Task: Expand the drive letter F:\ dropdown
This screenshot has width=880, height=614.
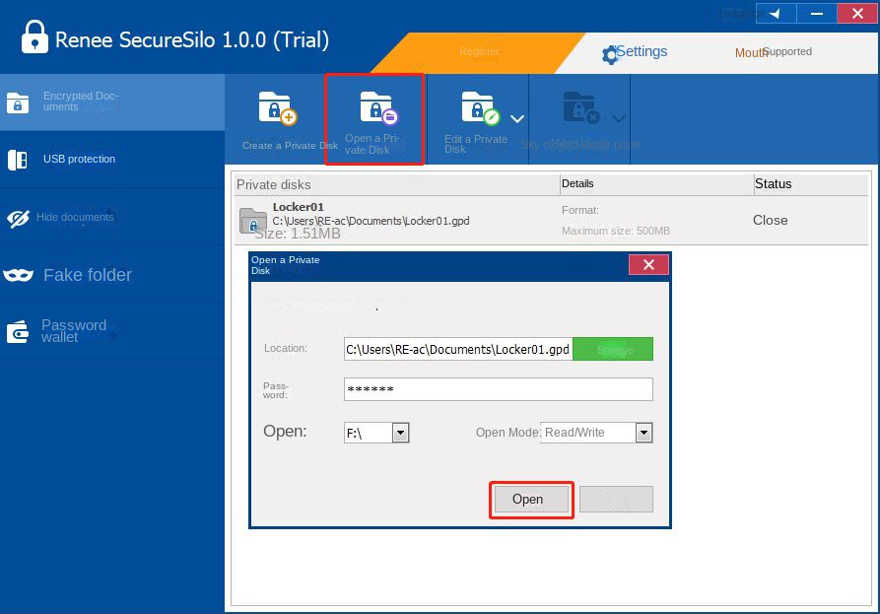Action: tap(400, 433)
